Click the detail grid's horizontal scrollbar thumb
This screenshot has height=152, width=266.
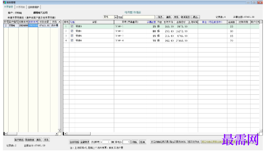point(79,133)
